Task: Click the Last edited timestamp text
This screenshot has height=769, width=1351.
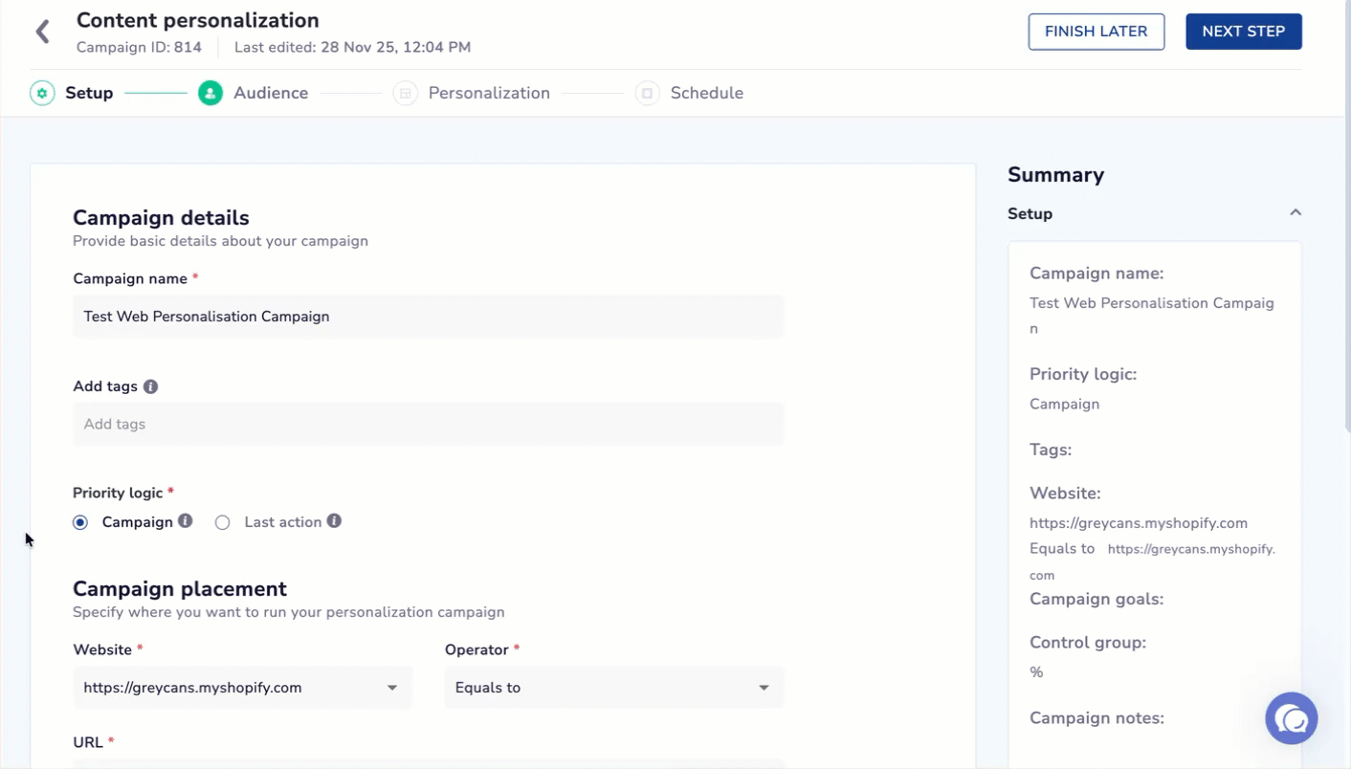Action: coord(352,47)
